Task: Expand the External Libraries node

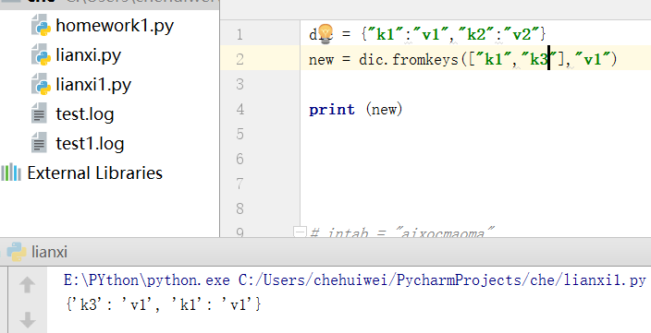Action: [94, 172]
